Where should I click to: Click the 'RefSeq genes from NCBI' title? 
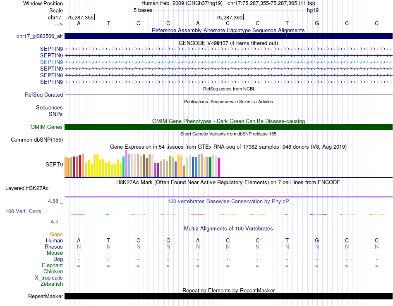tap(228, 89)
